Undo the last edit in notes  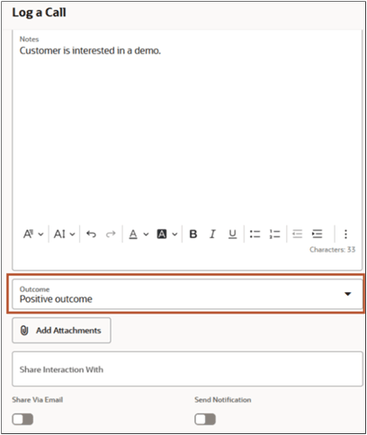click(x=91, y=234)
